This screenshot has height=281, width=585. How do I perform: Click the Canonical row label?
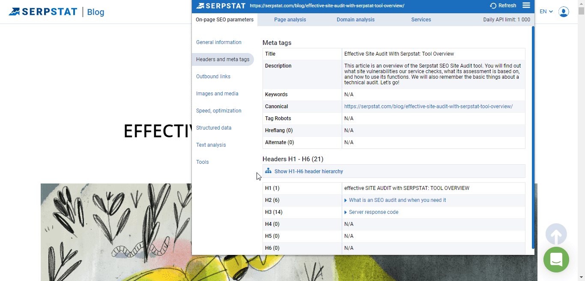[x=277, y=106]
